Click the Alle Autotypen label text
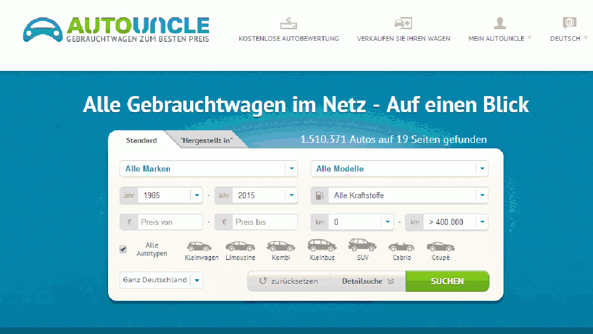This screenshot has height=334, width=593. pos(152,249)
